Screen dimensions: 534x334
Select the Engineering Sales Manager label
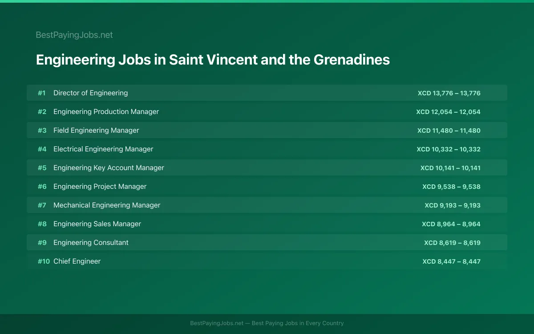pyautogui.click(x=97, y=224)
